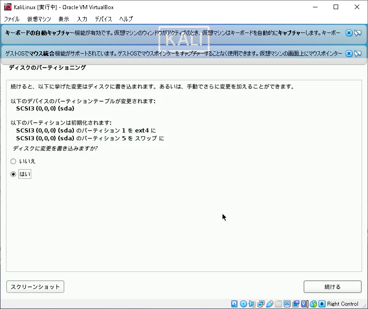
Task: Click the network adapters status icon
Action: (261, 304)
